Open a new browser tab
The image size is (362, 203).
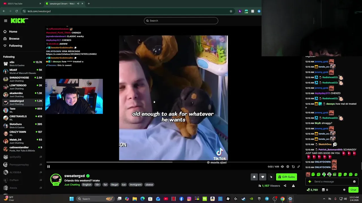(x=89, y=4)
